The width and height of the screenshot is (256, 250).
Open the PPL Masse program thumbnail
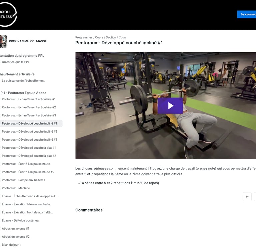tap(3, 41)
